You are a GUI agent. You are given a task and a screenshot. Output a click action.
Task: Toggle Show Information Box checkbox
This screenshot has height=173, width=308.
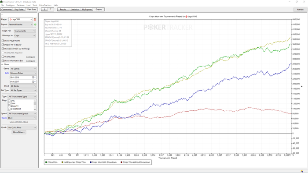(3, 61)
